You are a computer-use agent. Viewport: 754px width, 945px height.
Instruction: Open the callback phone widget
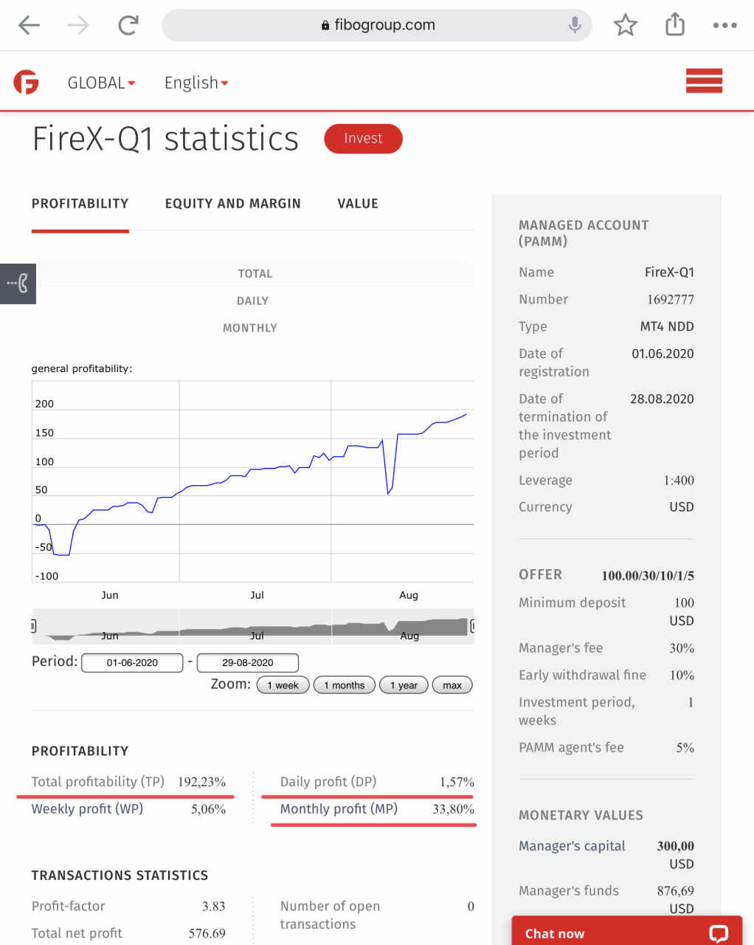[x=18, y=283]
